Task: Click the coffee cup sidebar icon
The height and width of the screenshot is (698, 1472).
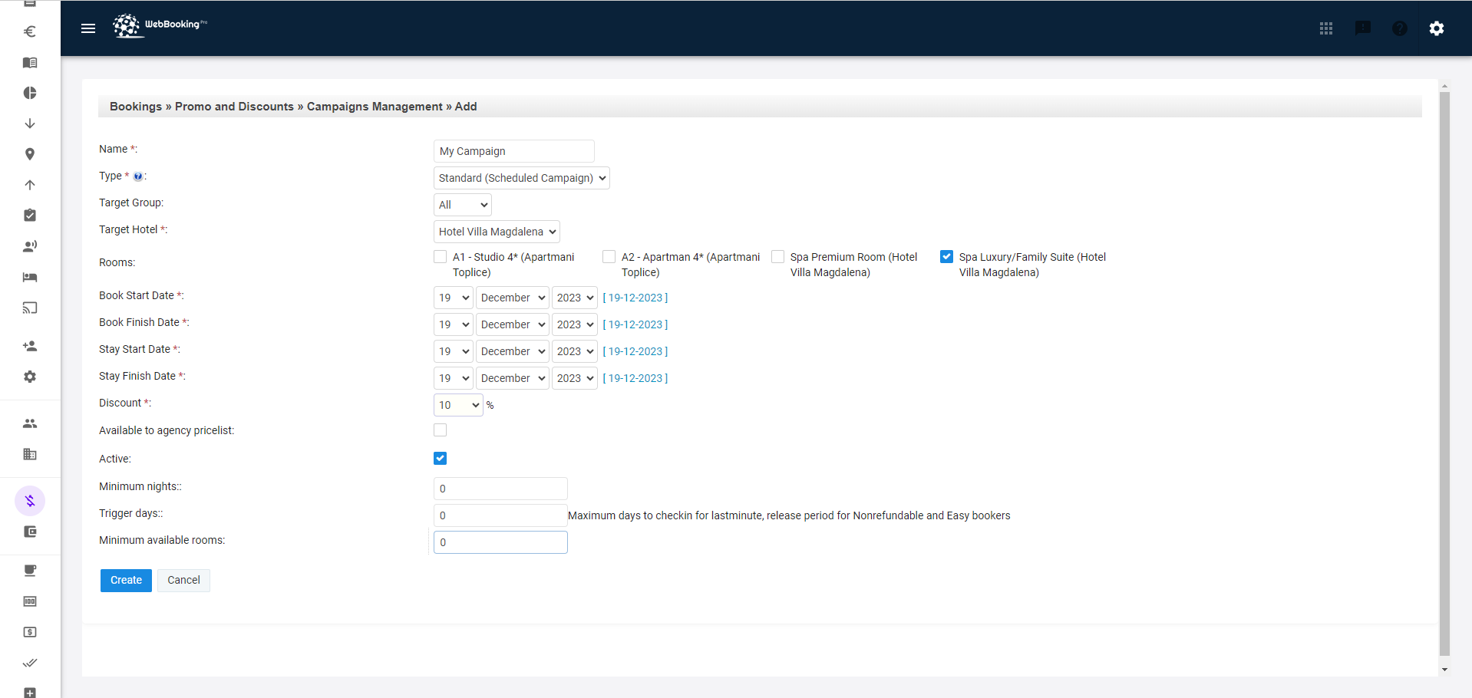Action: tap(30, 571)
